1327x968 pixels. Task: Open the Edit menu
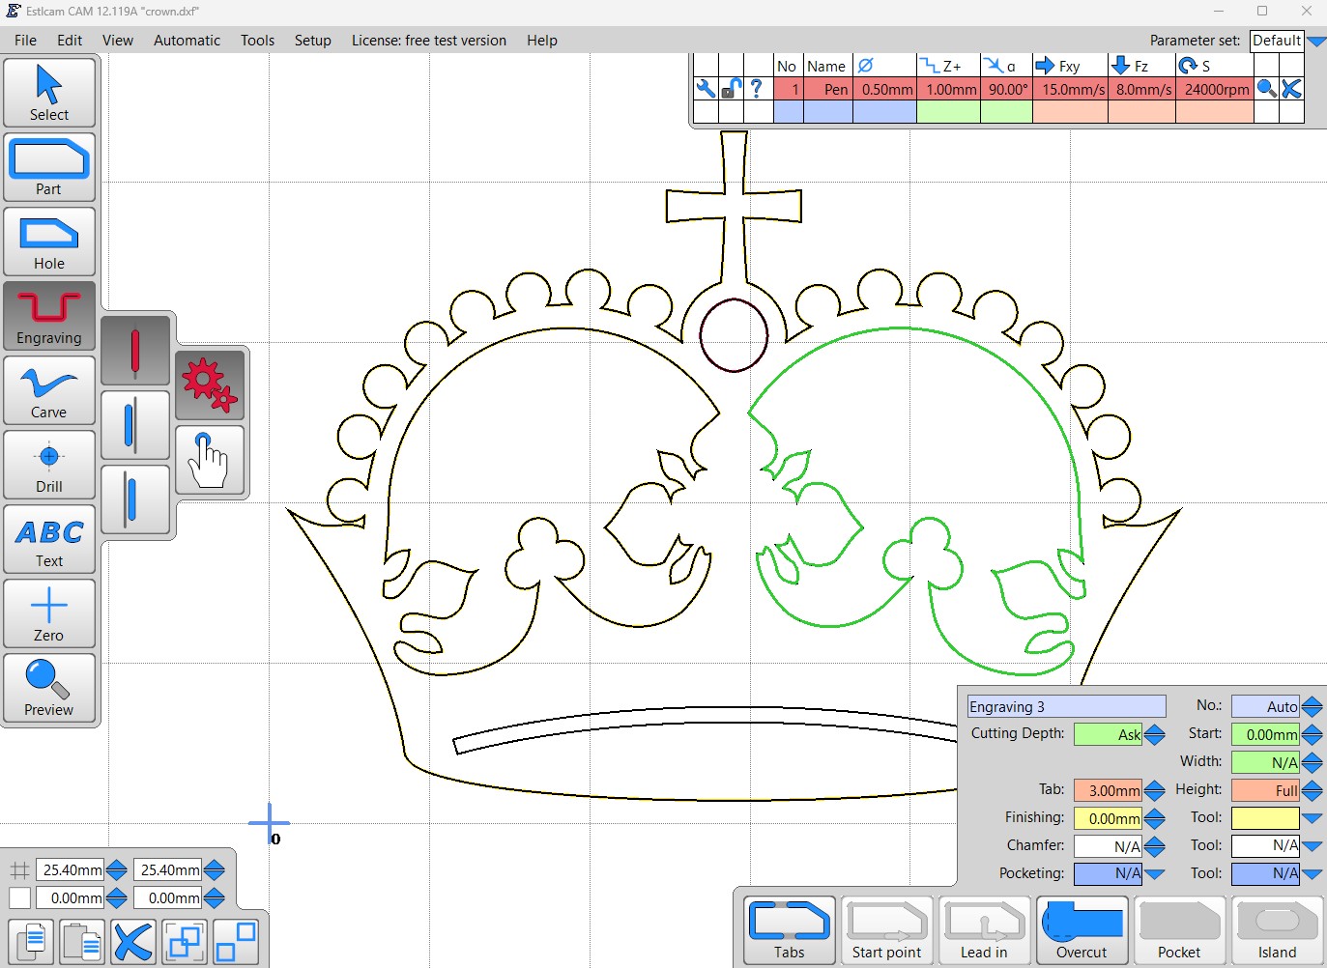coord(70,41)
